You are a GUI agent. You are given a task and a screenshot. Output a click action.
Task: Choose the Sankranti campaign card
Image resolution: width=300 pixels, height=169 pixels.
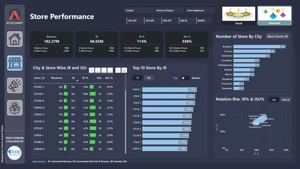(275, 16)
